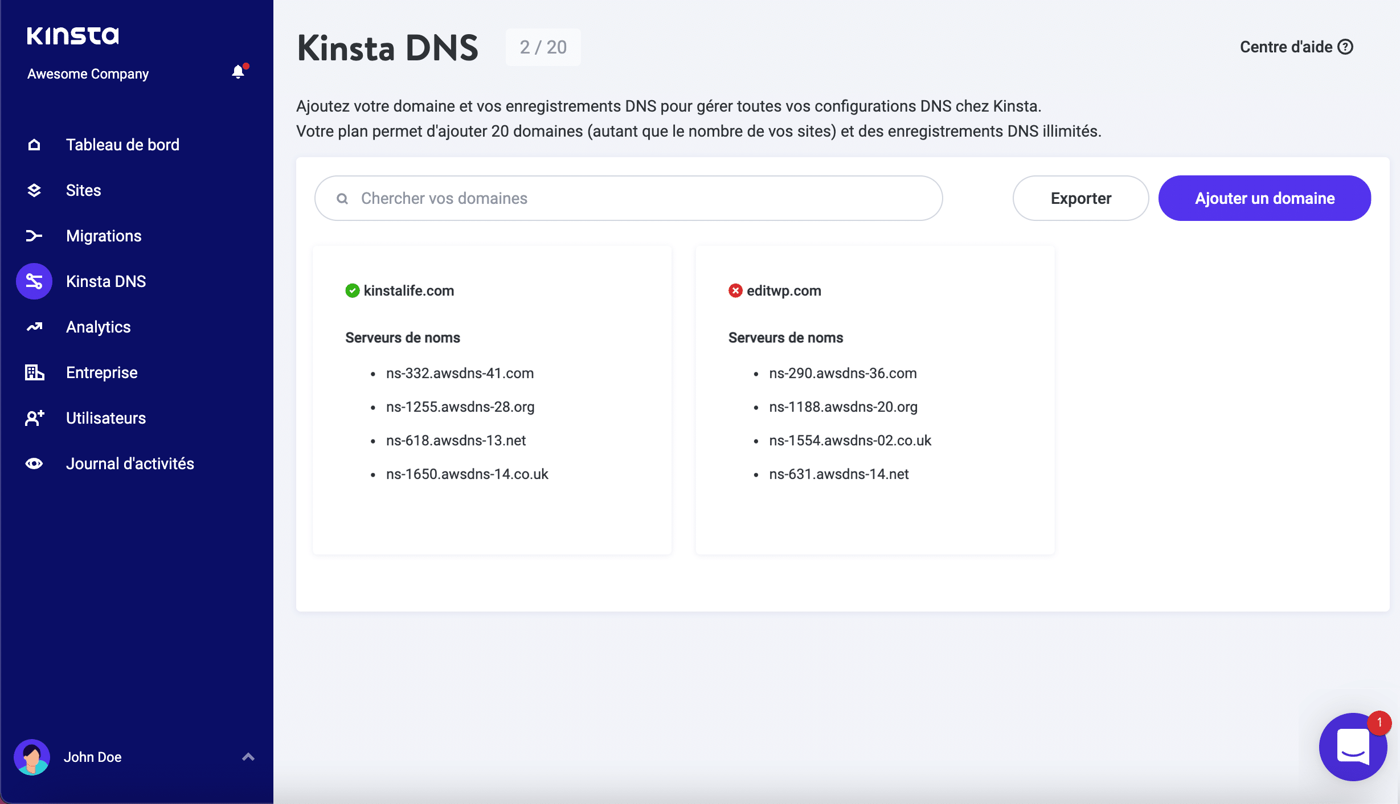Select the kinstalife.com domain card
Screen dimensions: 1400x804
tap(492, 399)
